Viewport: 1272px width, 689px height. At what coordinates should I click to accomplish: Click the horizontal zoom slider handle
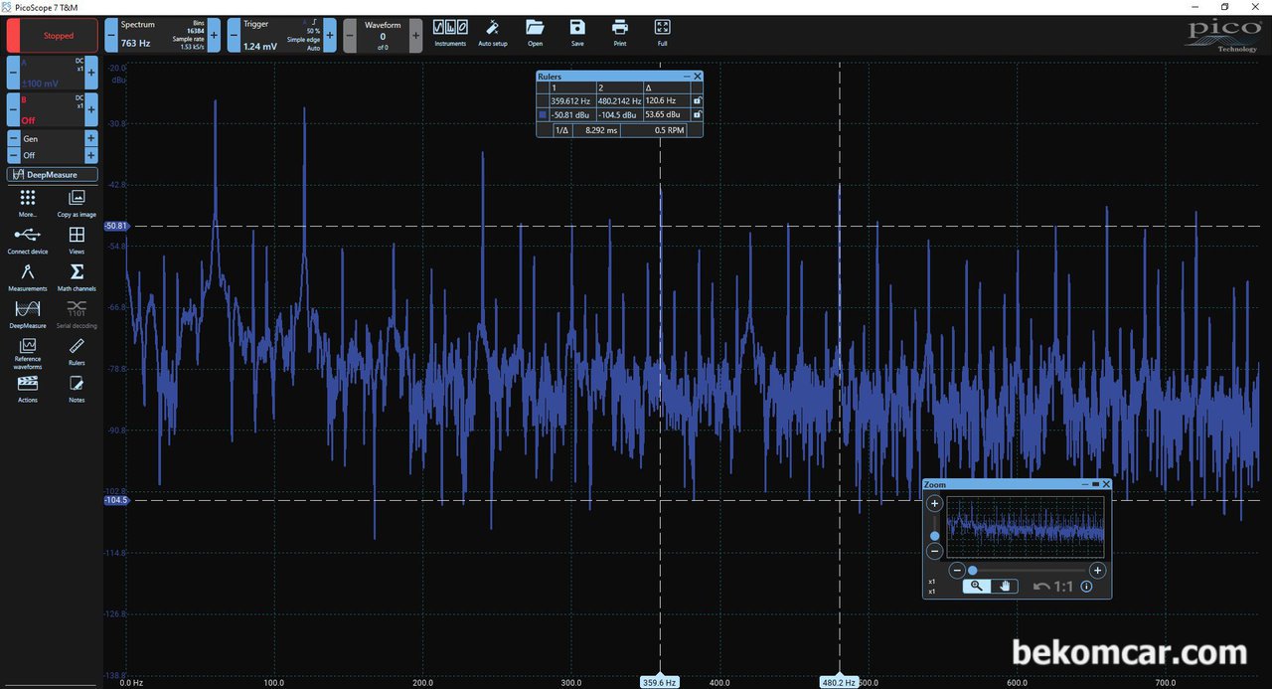coord(972,570)
